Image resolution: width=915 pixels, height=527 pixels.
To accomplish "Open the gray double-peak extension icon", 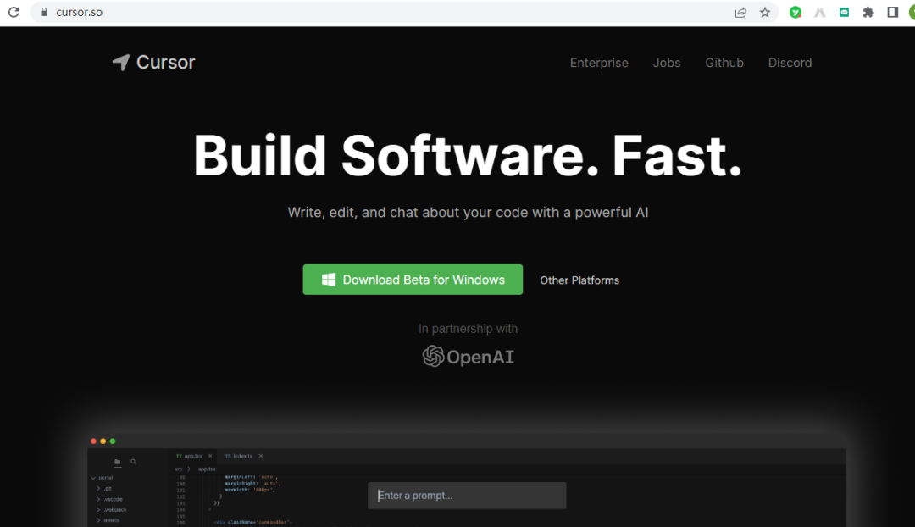I will [x=820, y=12].
